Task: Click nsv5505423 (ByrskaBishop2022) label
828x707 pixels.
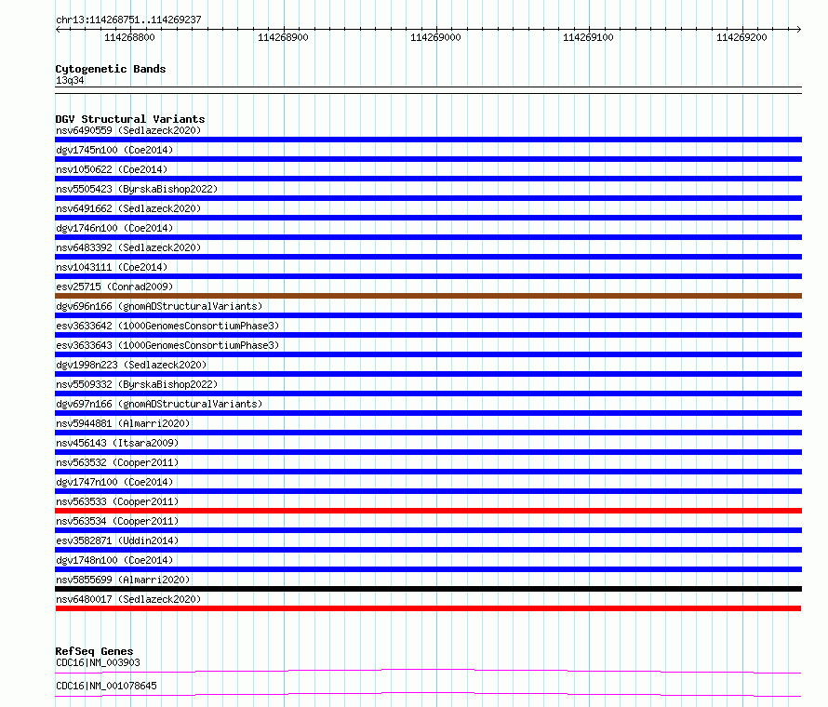Action: pos(137,189)
